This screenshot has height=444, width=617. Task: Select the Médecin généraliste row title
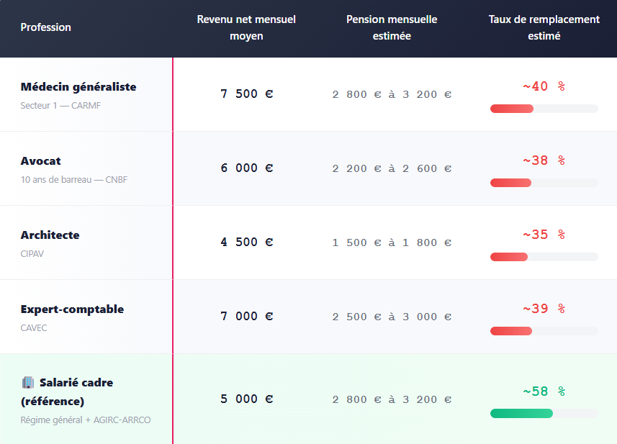pyautogui.click(x=78, y=86)
